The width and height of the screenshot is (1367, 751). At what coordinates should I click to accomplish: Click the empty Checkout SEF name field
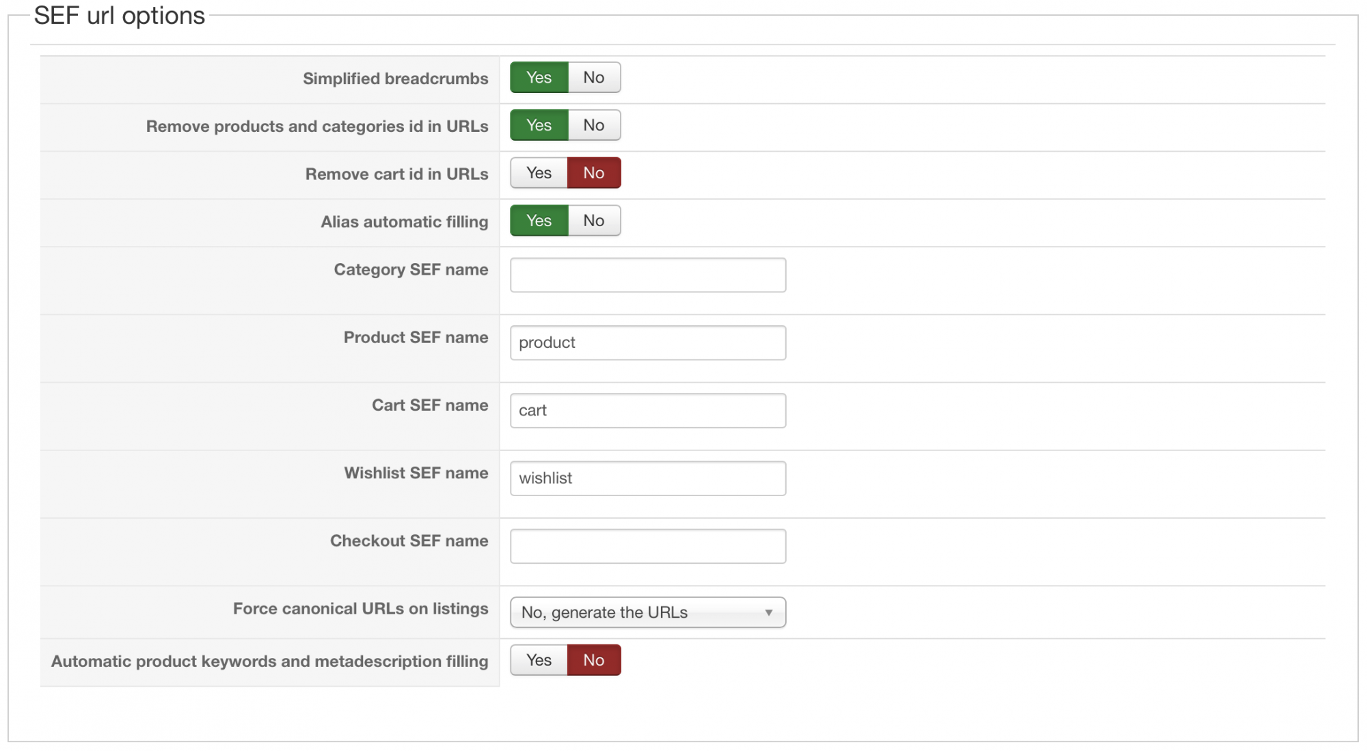(x=647, y=546)
